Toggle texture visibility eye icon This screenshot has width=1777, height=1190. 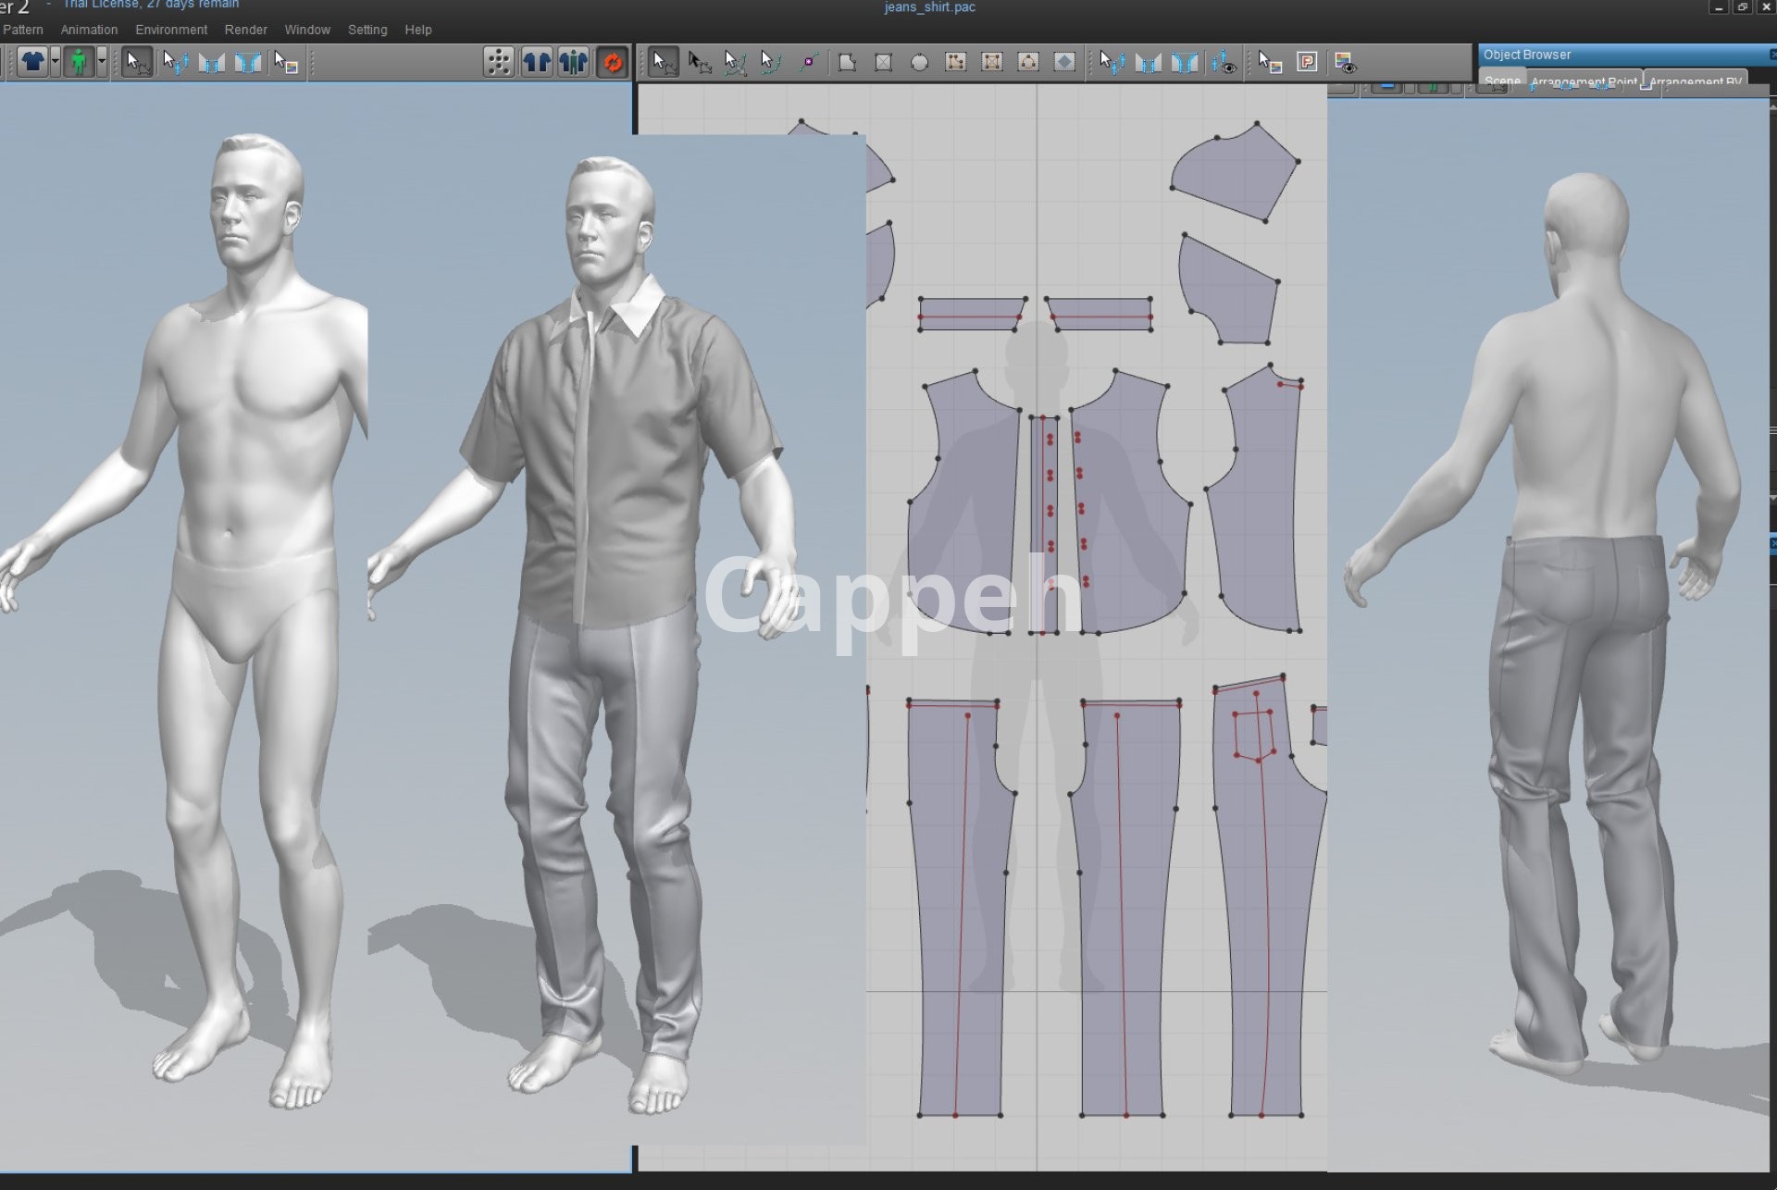pyautogui.click(x=1344, y=62)
